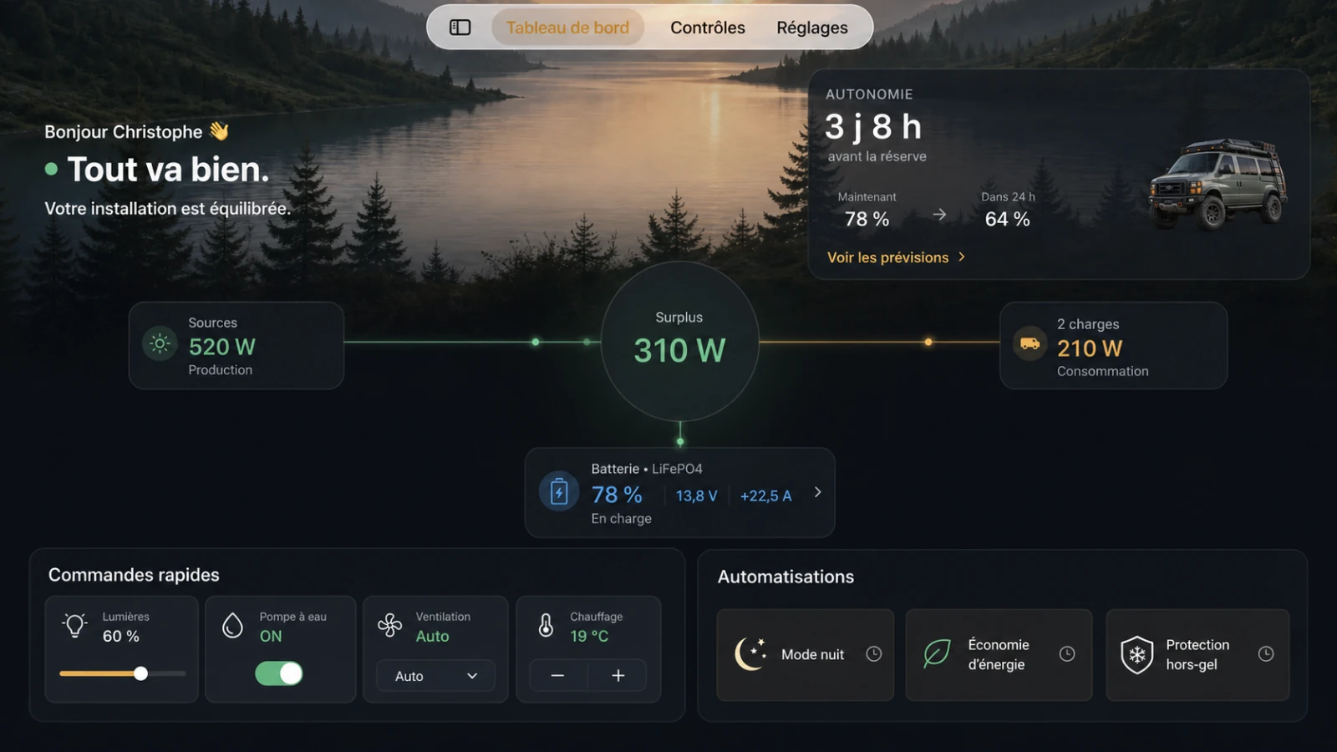Image resolution: width=1337 pixels, height=752 pixels.
Task: Click the Mode nuit moon icon
Action: click(x=750, y=653)
